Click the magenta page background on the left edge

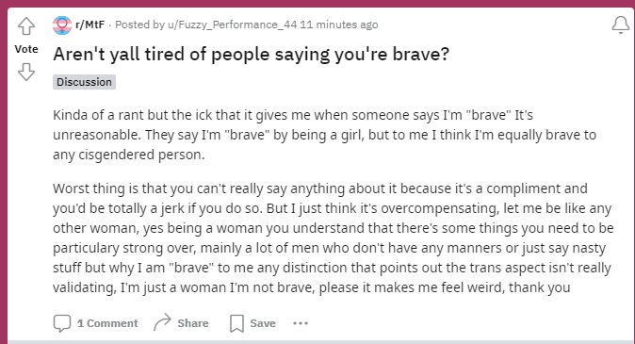[3, 174]
